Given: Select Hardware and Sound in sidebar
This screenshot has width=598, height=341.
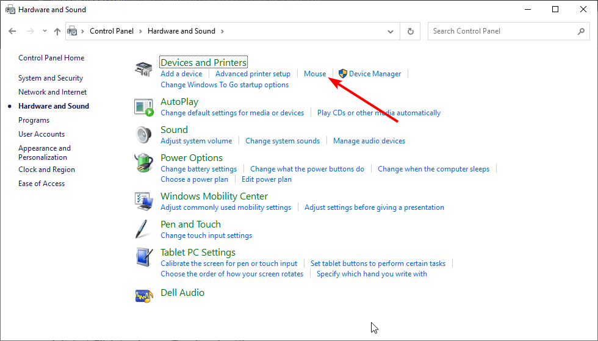Looking at the screenshot, I should (54, 106).
